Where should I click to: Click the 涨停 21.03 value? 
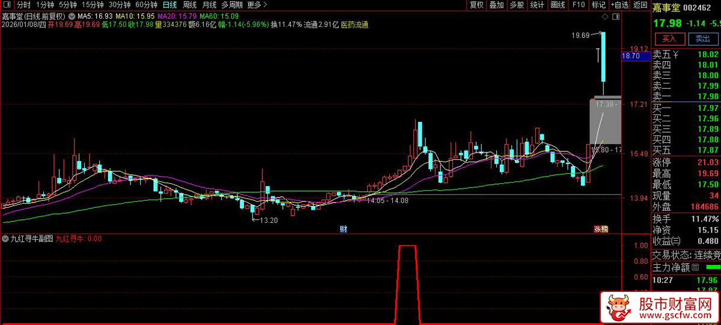pyautogui.click(x=708, y=162)
